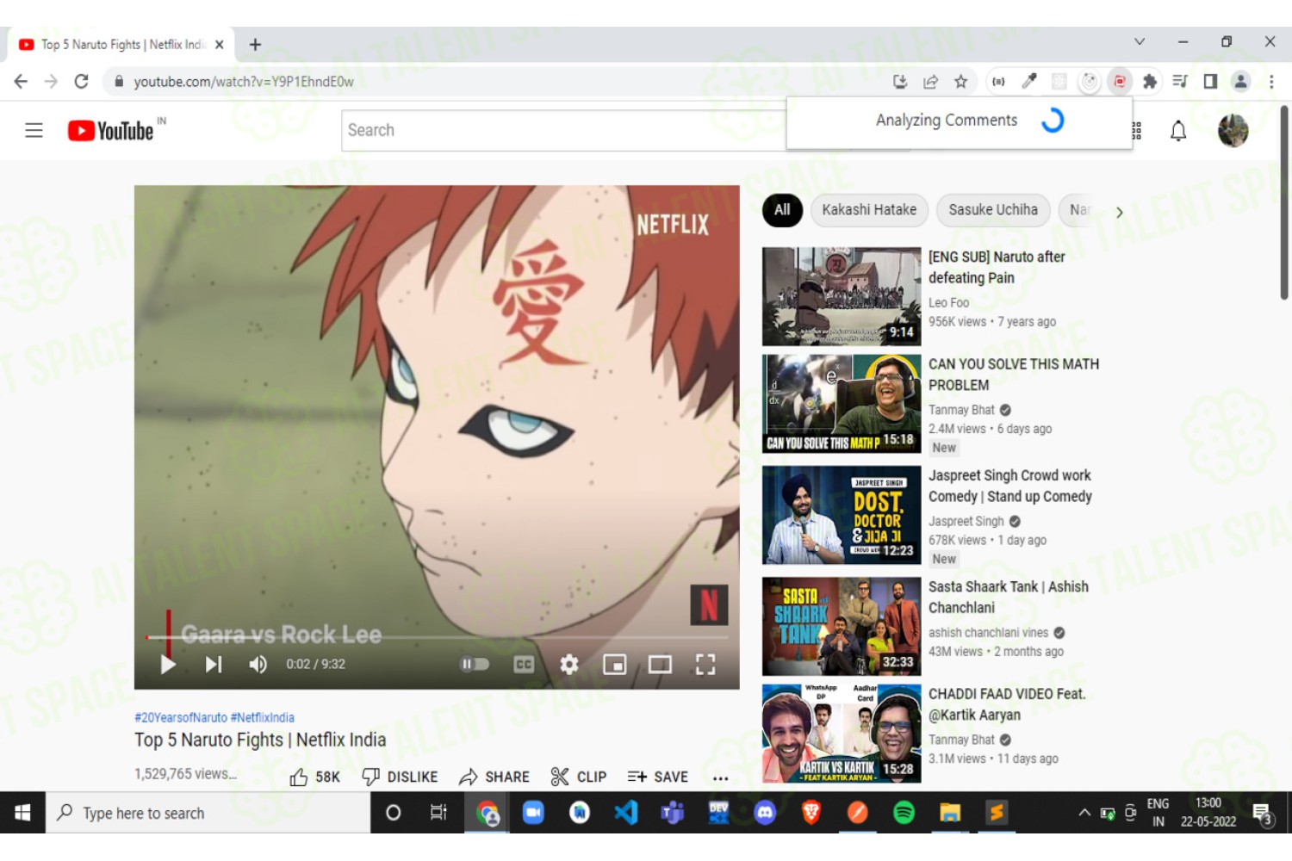Skip to the next video

pyautogui.click(x=214, y=664)
